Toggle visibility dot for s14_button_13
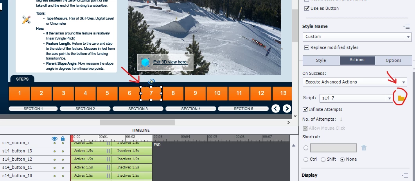 54,151
